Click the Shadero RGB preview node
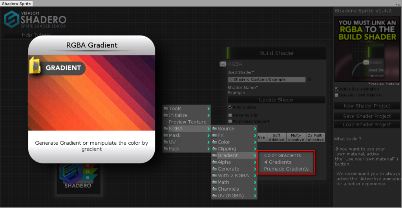 click(79, 178)
